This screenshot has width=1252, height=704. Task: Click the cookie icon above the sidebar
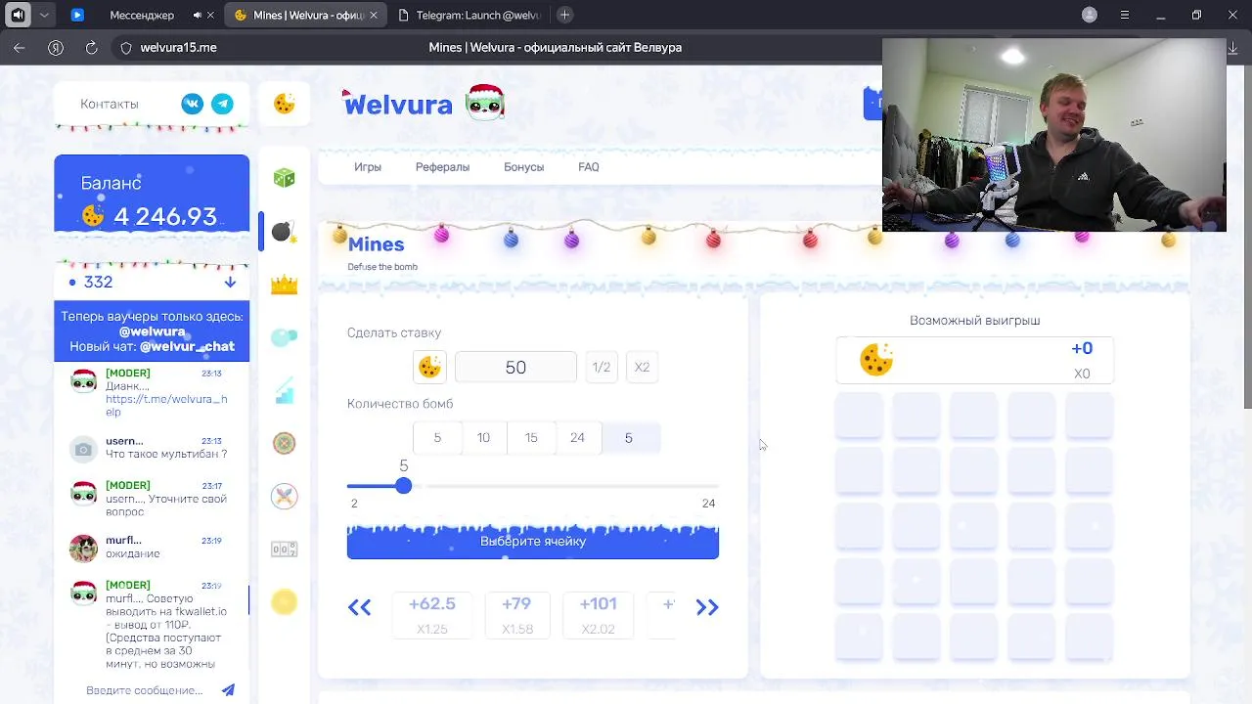(285, 104)
